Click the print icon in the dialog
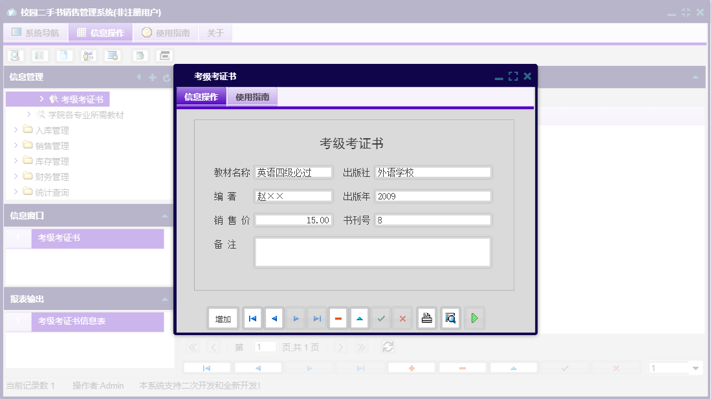This screenshot has height=399, width=711. tap(426, 318)
